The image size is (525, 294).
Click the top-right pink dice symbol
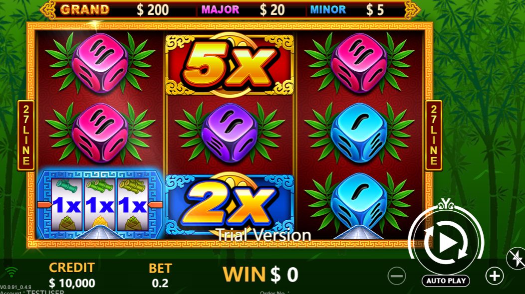pyautogui.click(x=359, y=62)
